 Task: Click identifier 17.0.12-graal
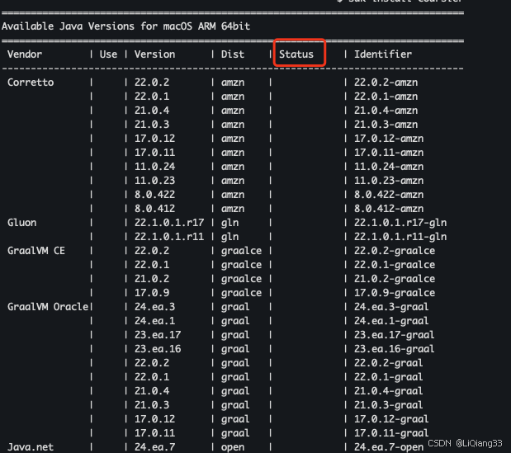tap(391, 419)
